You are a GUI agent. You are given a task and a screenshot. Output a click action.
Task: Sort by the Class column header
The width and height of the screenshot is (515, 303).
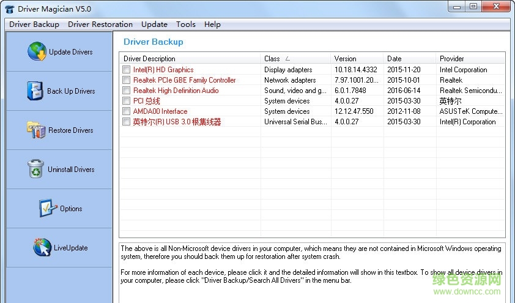click(295, 59)
